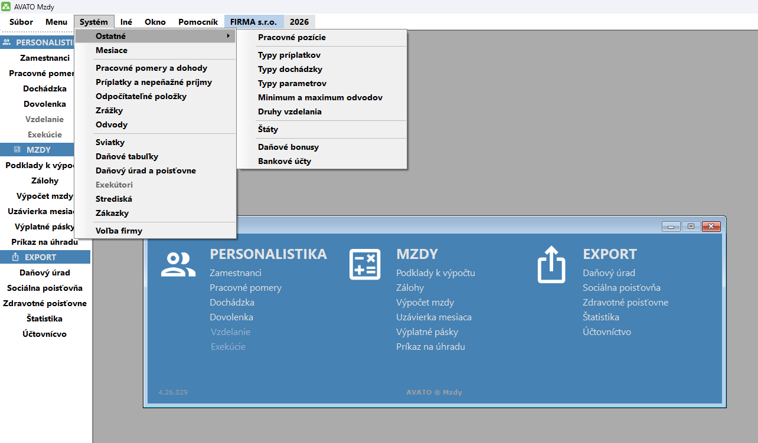Open Zálohy link on the dashboard panel

pos(410,288)
